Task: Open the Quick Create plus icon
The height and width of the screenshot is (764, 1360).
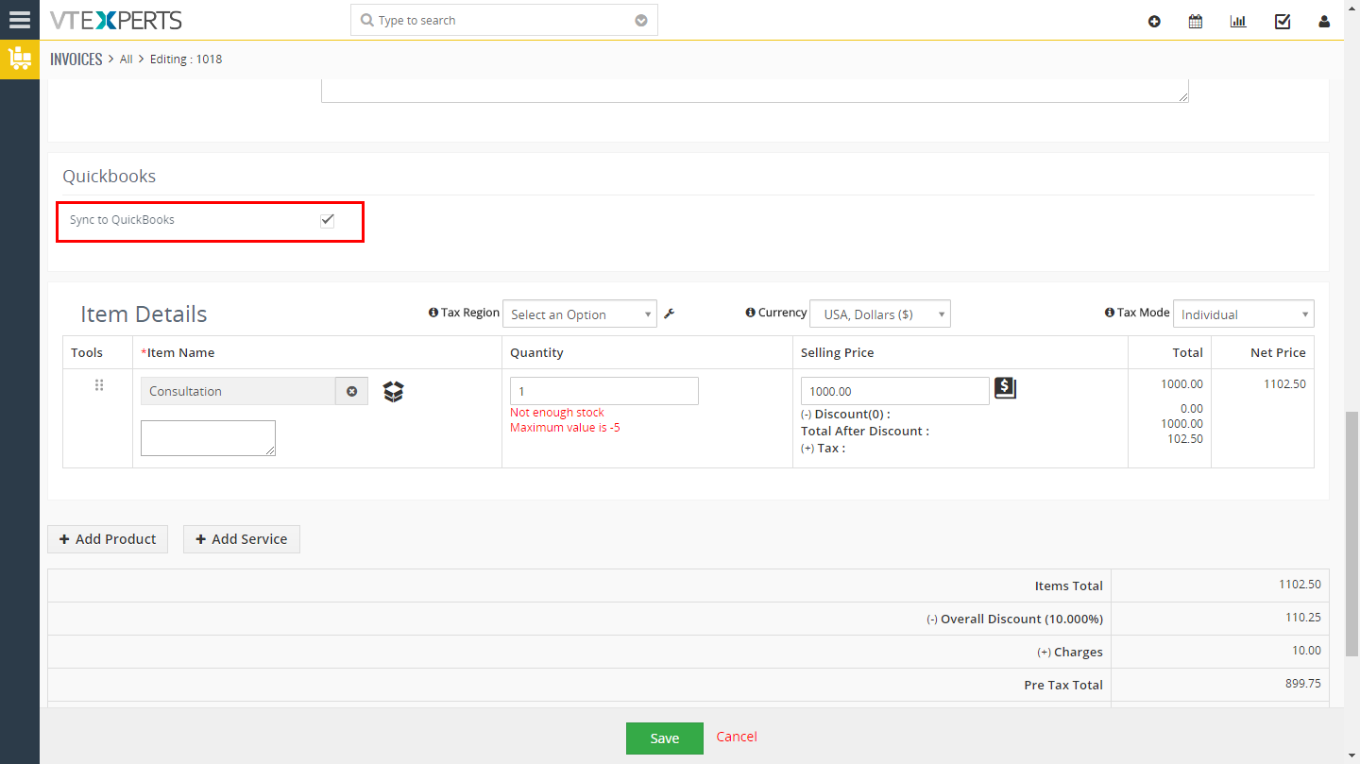Action: 1154,21
